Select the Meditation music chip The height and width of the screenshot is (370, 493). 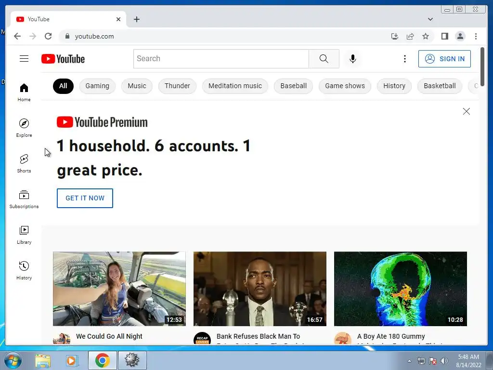(235, 86)
